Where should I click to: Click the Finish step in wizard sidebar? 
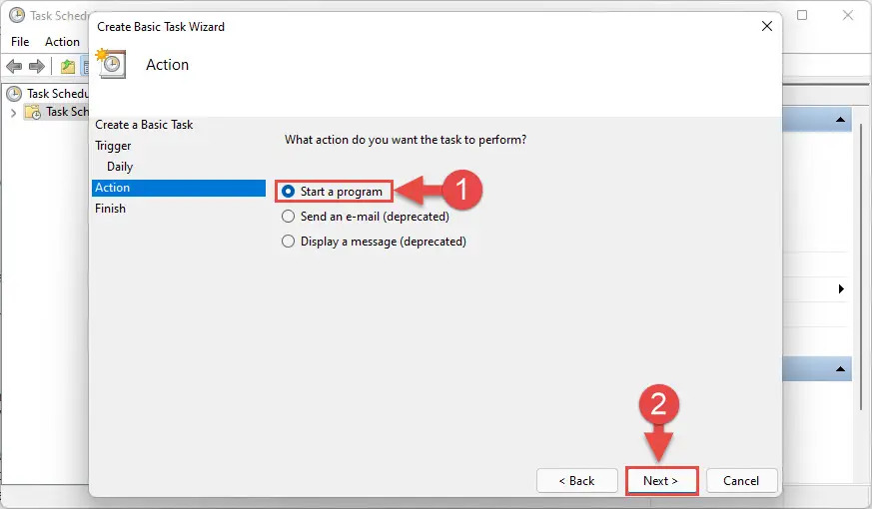(110, 209)
